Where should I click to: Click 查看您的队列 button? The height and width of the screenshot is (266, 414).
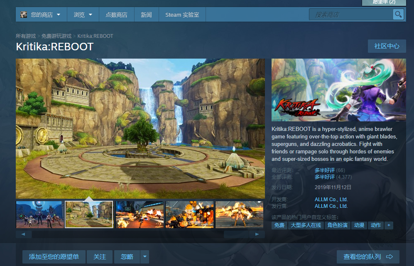368,256
